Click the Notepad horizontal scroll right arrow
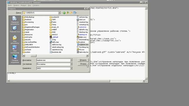Viewport: 189px width, 106px height. [144, 81]
